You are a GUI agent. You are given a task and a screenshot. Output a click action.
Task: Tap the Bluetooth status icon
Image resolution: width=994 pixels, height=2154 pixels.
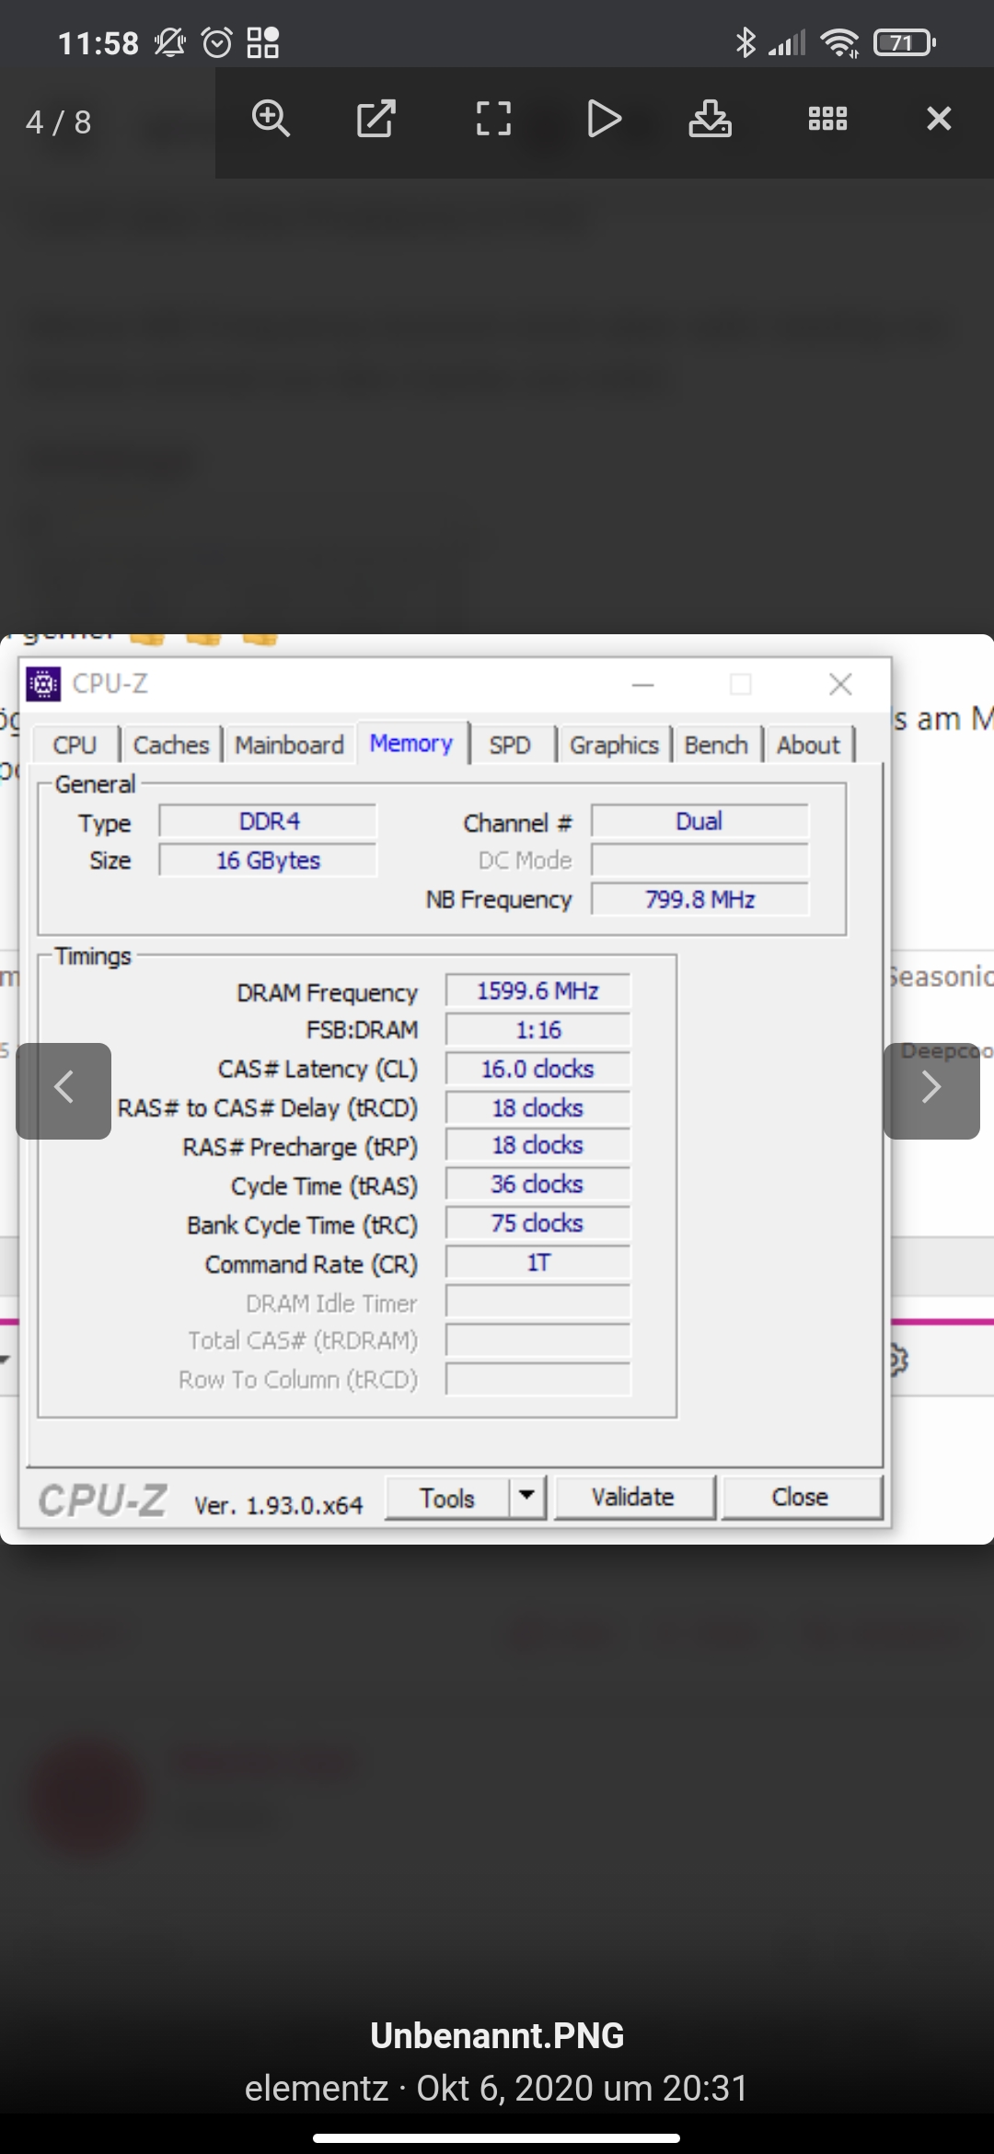[745, 42]
